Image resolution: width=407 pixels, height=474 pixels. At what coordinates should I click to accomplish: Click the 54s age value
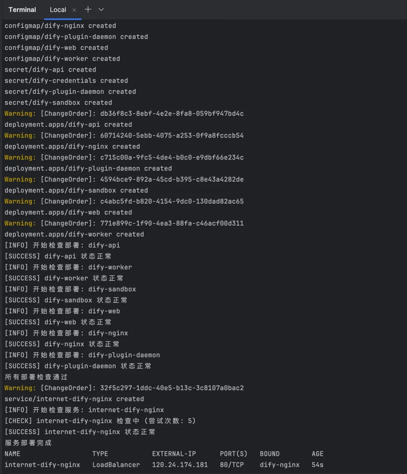click(x=317, y=465)
